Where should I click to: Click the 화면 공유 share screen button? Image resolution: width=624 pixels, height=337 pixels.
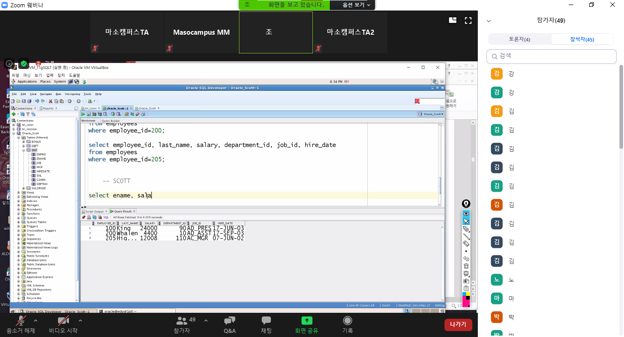[307, 324]
